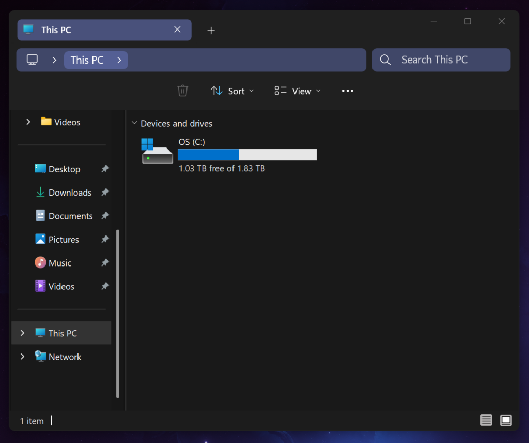Minimize the File Explorer window
529x443 pixels.
click(x=434, y=21)
